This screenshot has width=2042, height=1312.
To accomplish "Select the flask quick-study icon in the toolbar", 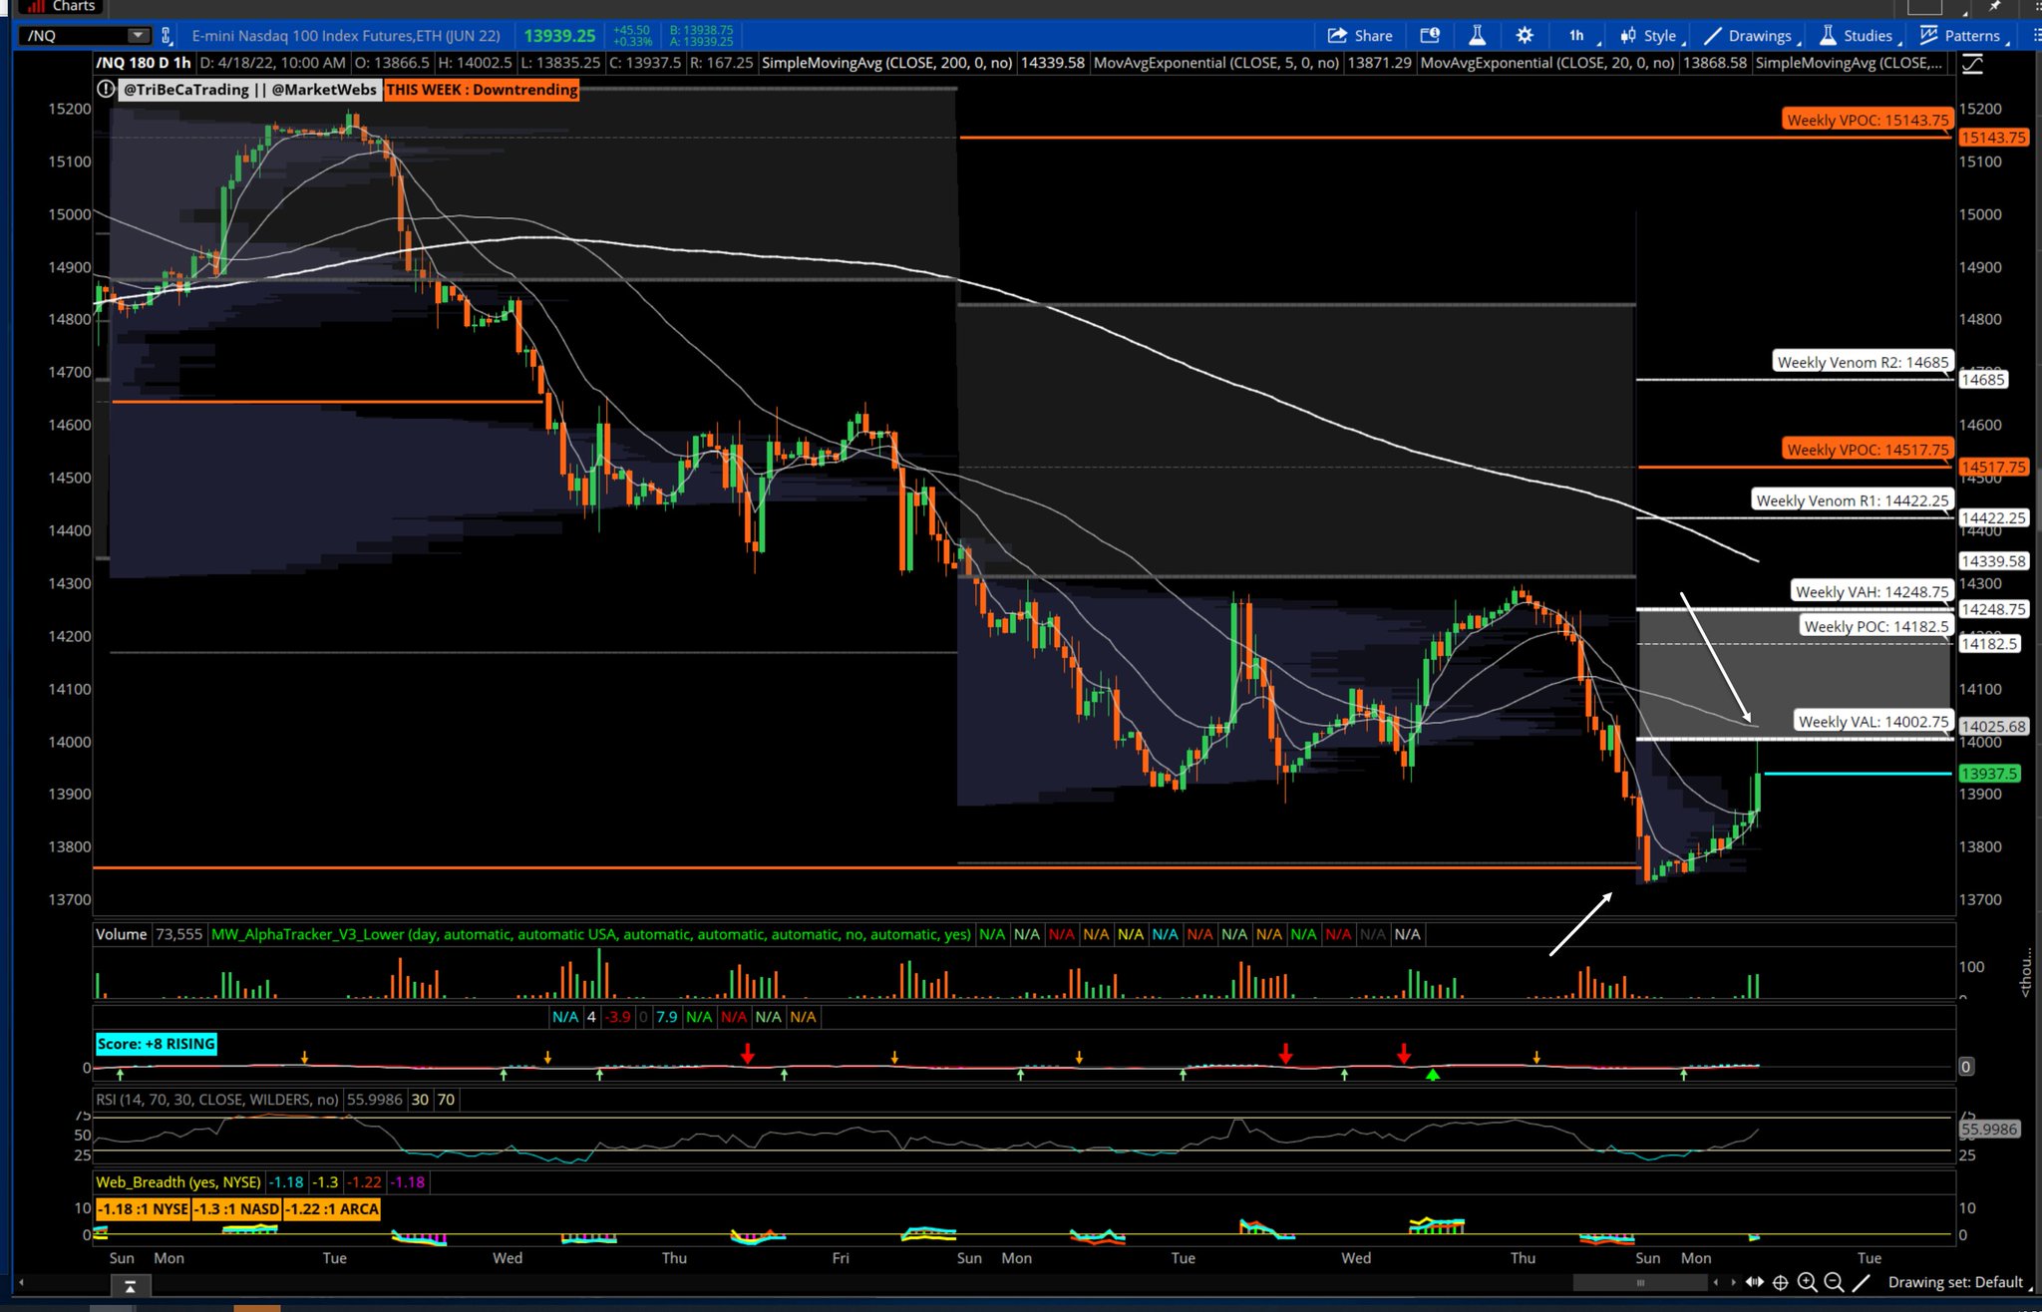I will [1477, 35].
